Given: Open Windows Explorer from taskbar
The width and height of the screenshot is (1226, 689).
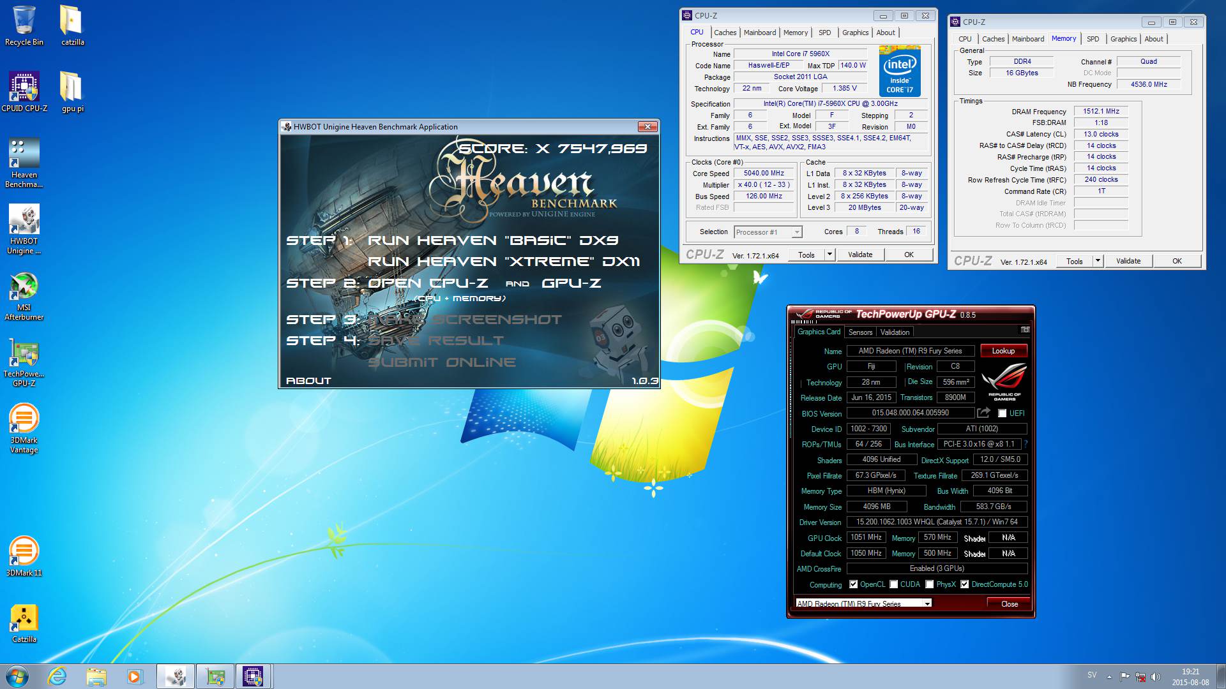Looking at the screenshot, I should (x=96, y=676).
